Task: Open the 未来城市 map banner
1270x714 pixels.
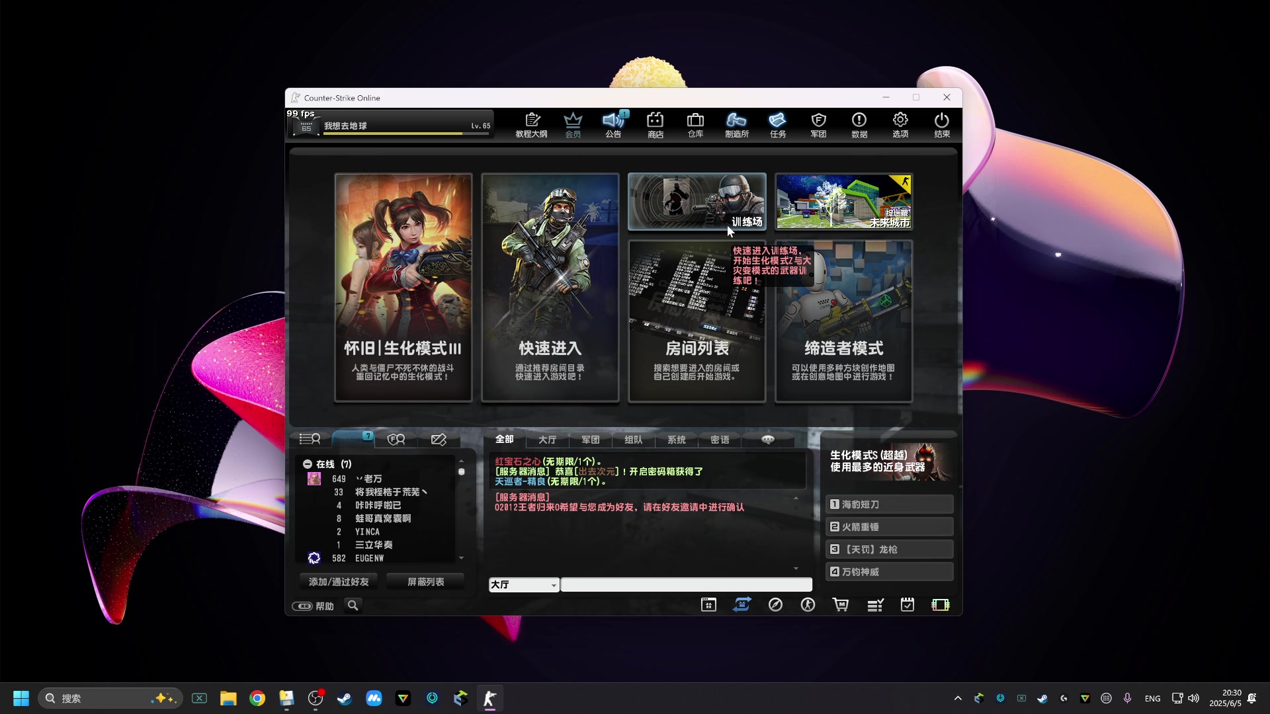Action: pos(844,202)
